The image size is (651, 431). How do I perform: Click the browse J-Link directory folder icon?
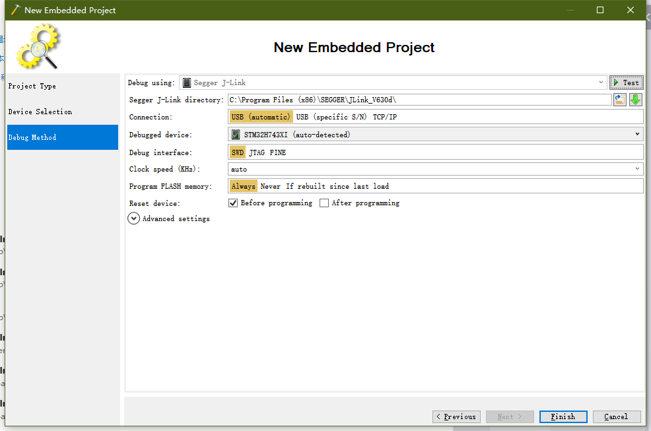(x=620, y=100)
